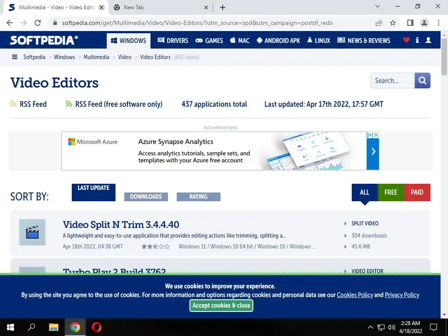Filter to Free applications

coord(391,192)
